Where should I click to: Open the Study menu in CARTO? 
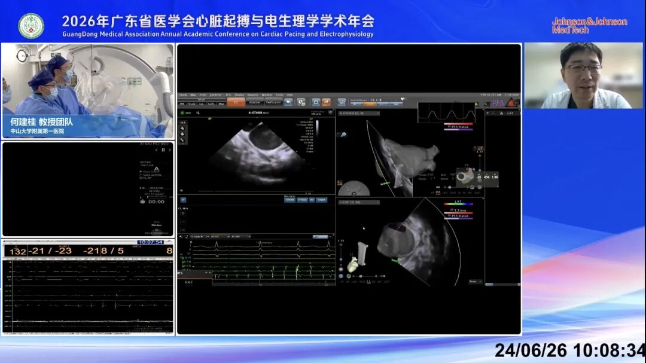pos(183,94)
